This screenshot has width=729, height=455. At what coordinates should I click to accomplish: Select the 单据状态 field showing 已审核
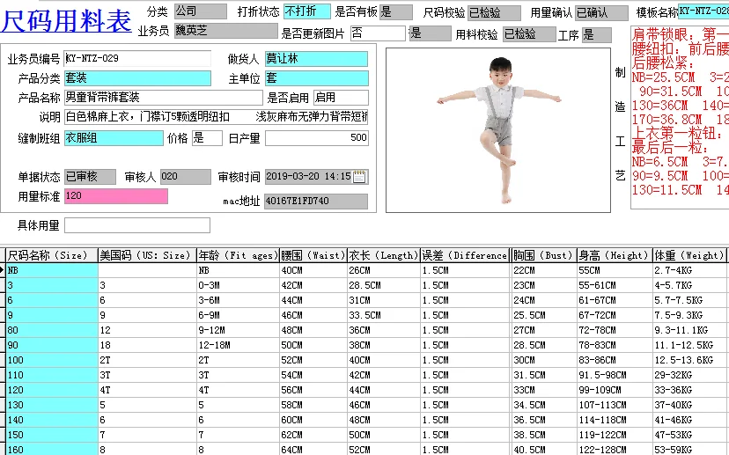click(90, 177)
